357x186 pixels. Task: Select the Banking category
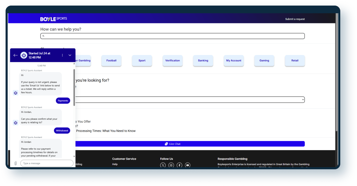coord(203,61)
